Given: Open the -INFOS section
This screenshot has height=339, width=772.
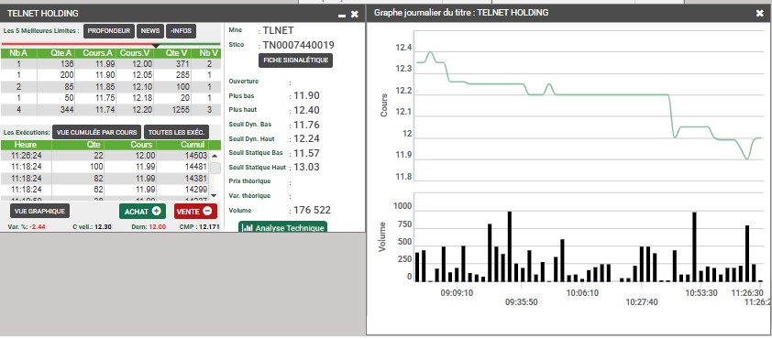Looking at the screenshot, I should tap(181, 31).
